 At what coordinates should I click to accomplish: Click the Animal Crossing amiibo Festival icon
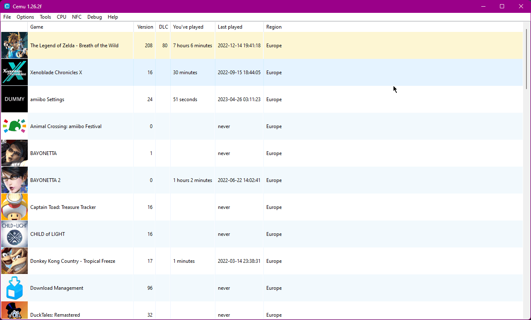(14, 126)
